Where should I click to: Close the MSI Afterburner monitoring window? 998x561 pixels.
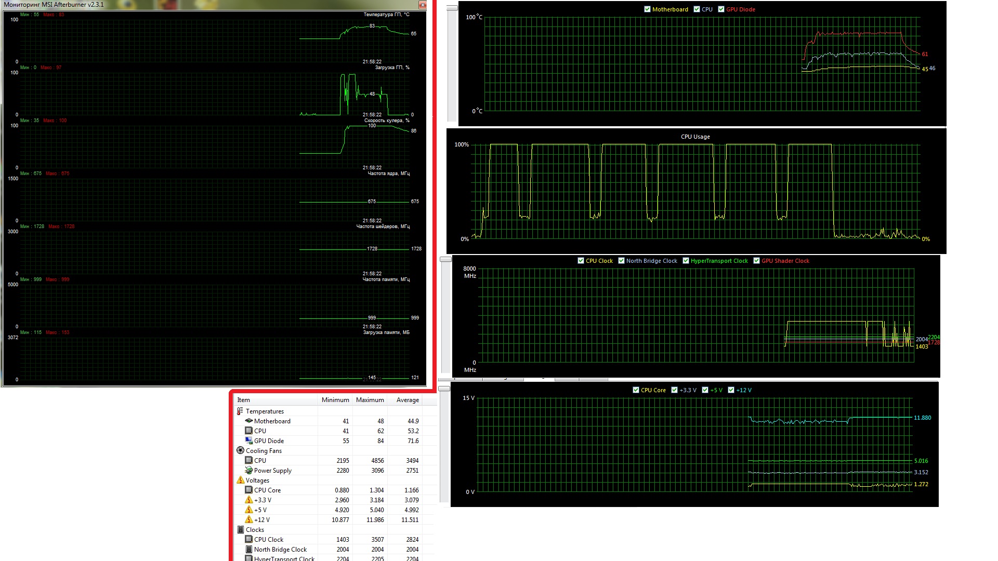pos(423,5)
